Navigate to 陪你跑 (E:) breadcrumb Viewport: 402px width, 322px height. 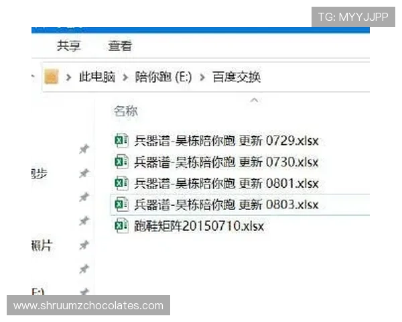[163, 76]
